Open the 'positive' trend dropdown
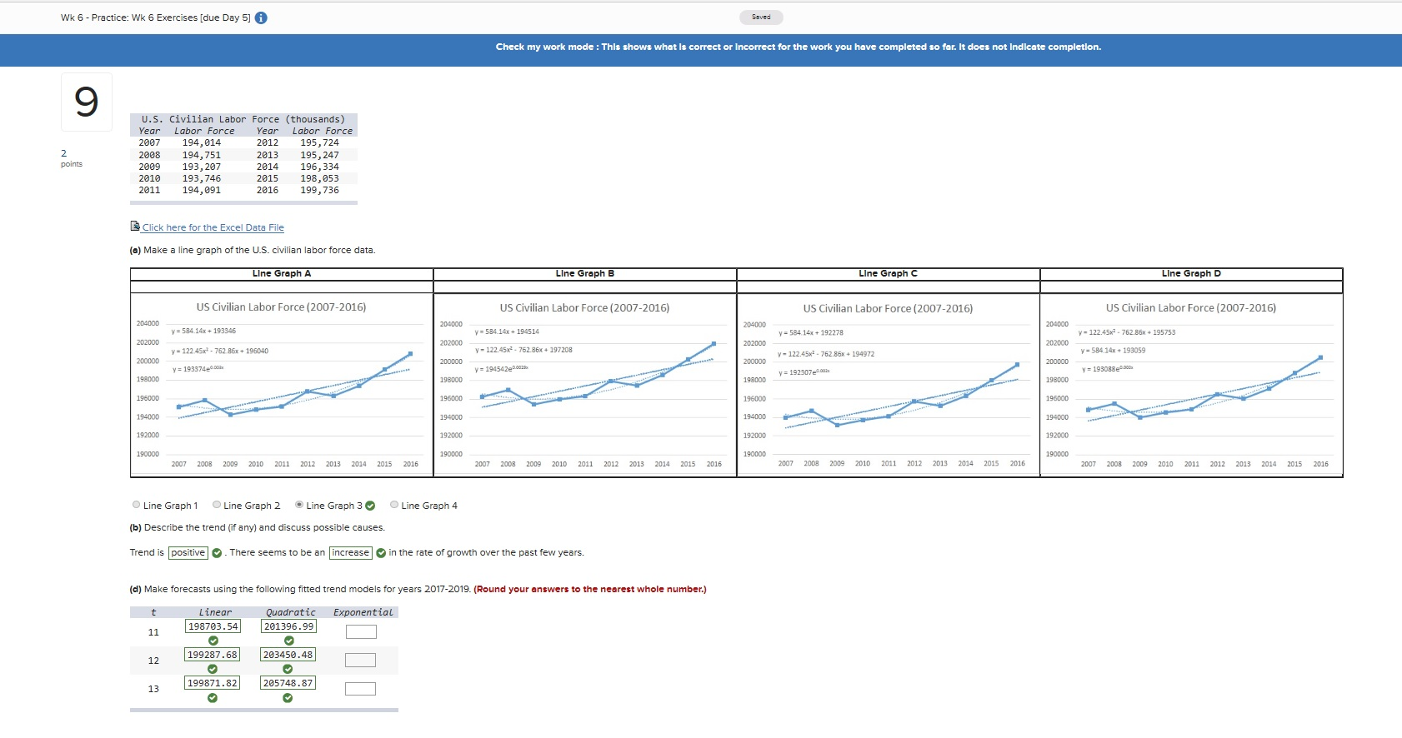 188,553
